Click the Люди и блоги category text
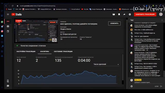The width and height of the screenshot is (165, 93). click(x=65, y=29)
